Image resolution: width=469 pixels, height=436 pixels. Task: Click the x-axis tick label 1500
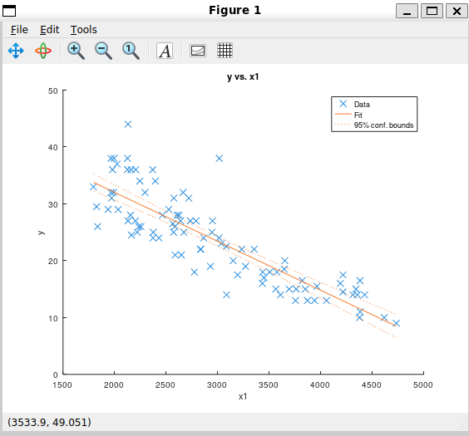[62, 385]
